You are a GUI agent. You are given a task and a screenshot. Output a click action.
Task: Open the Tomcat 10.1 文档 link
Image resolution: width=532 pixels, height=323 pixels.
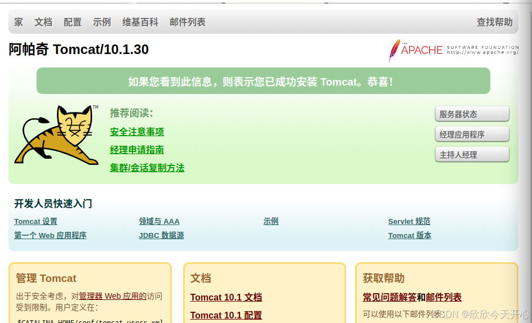(x=226, y=297)
